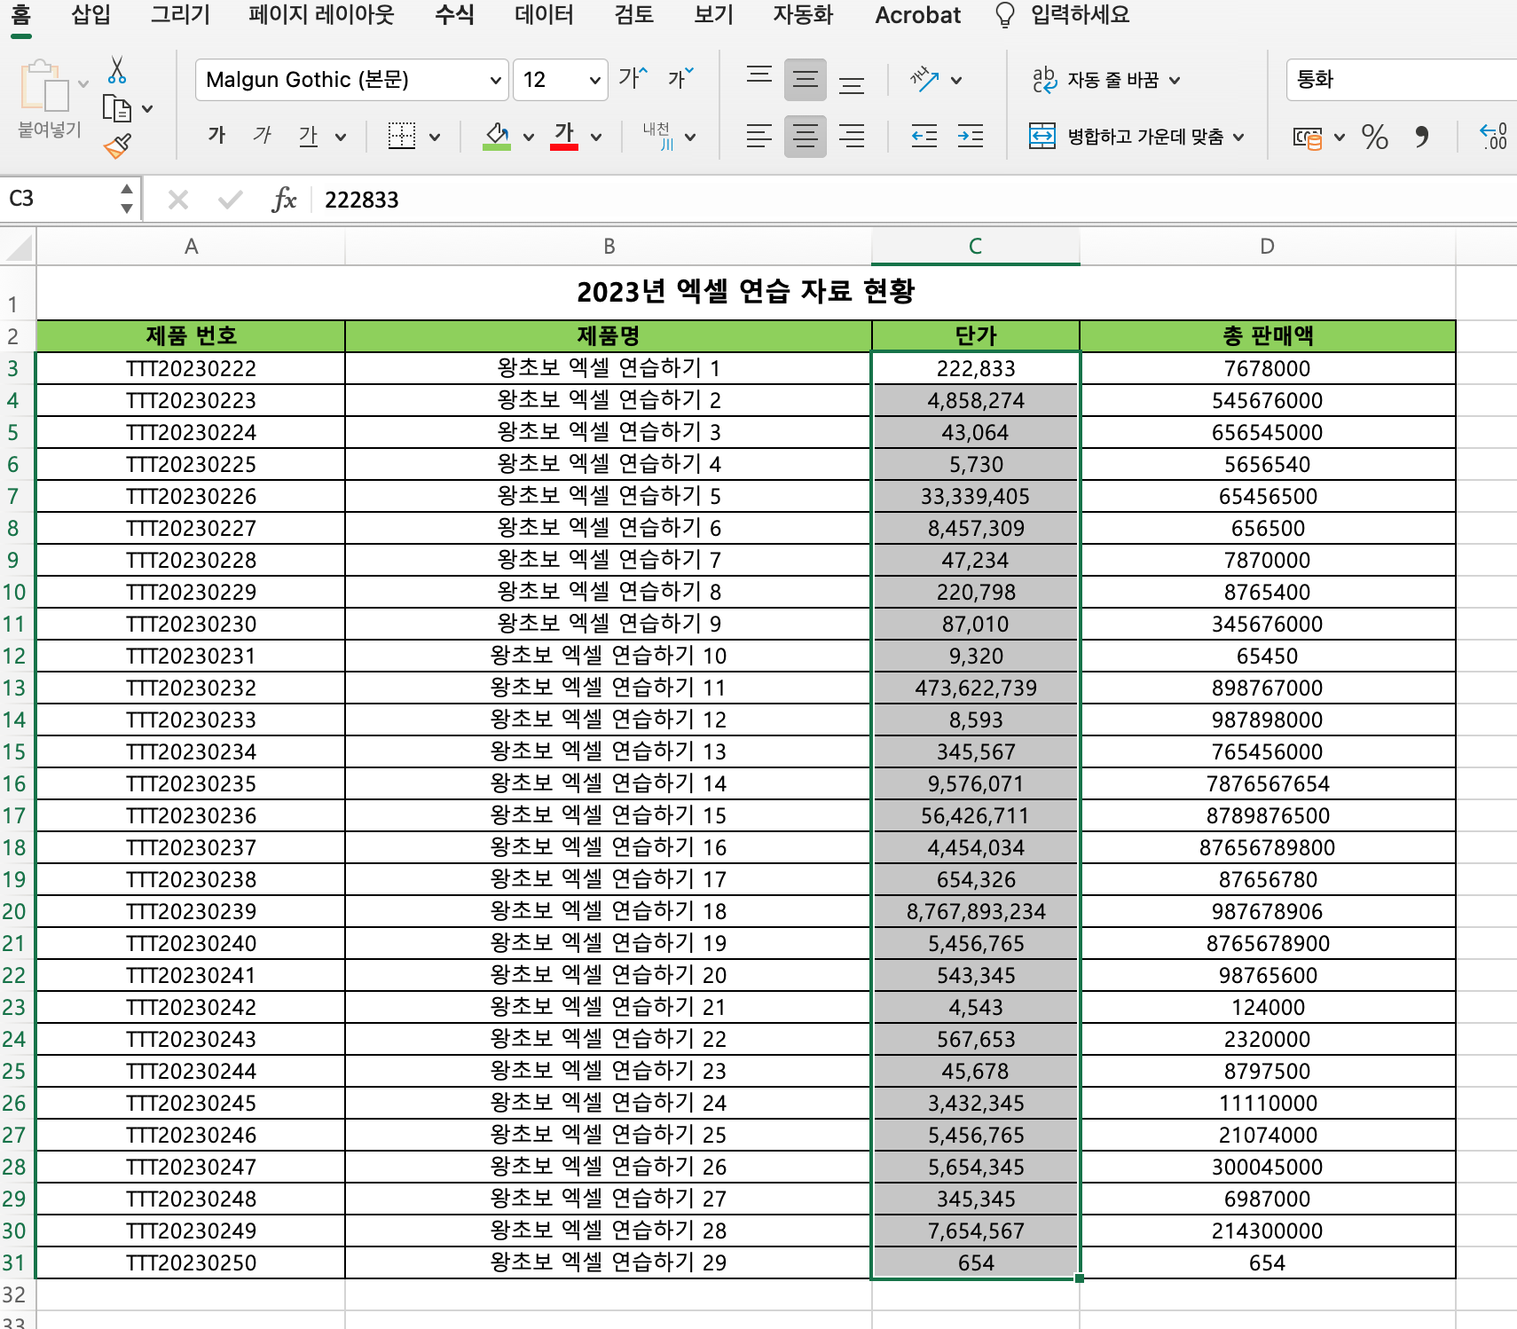Confirm formula entry checkmark icon
This screenshot has width=1517, height=1329.
pyautogui.click(x=230, y=200)
